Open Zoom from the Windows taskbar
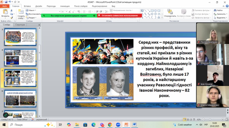Viewport: 229px width, 128px height. [x=118, y=125]
